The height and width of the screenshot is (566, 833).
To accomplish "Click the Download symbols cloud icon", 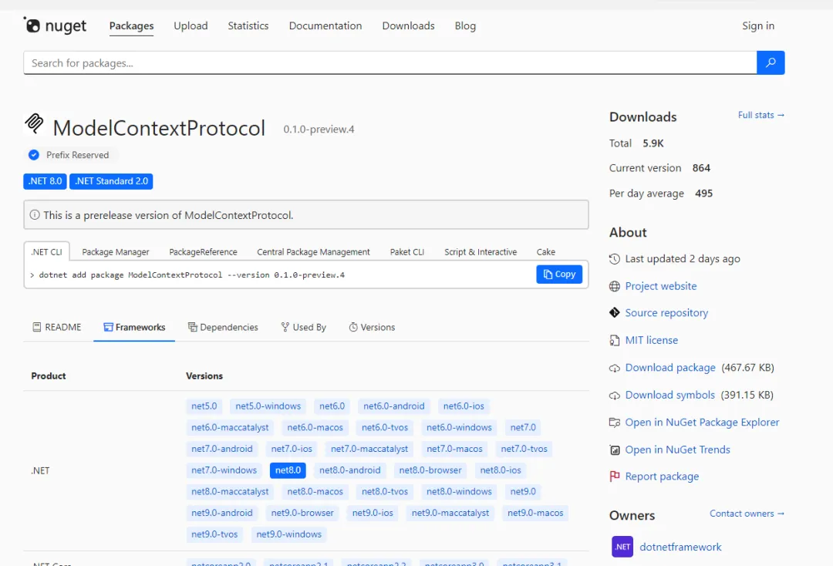I will [x=615, y=396].
